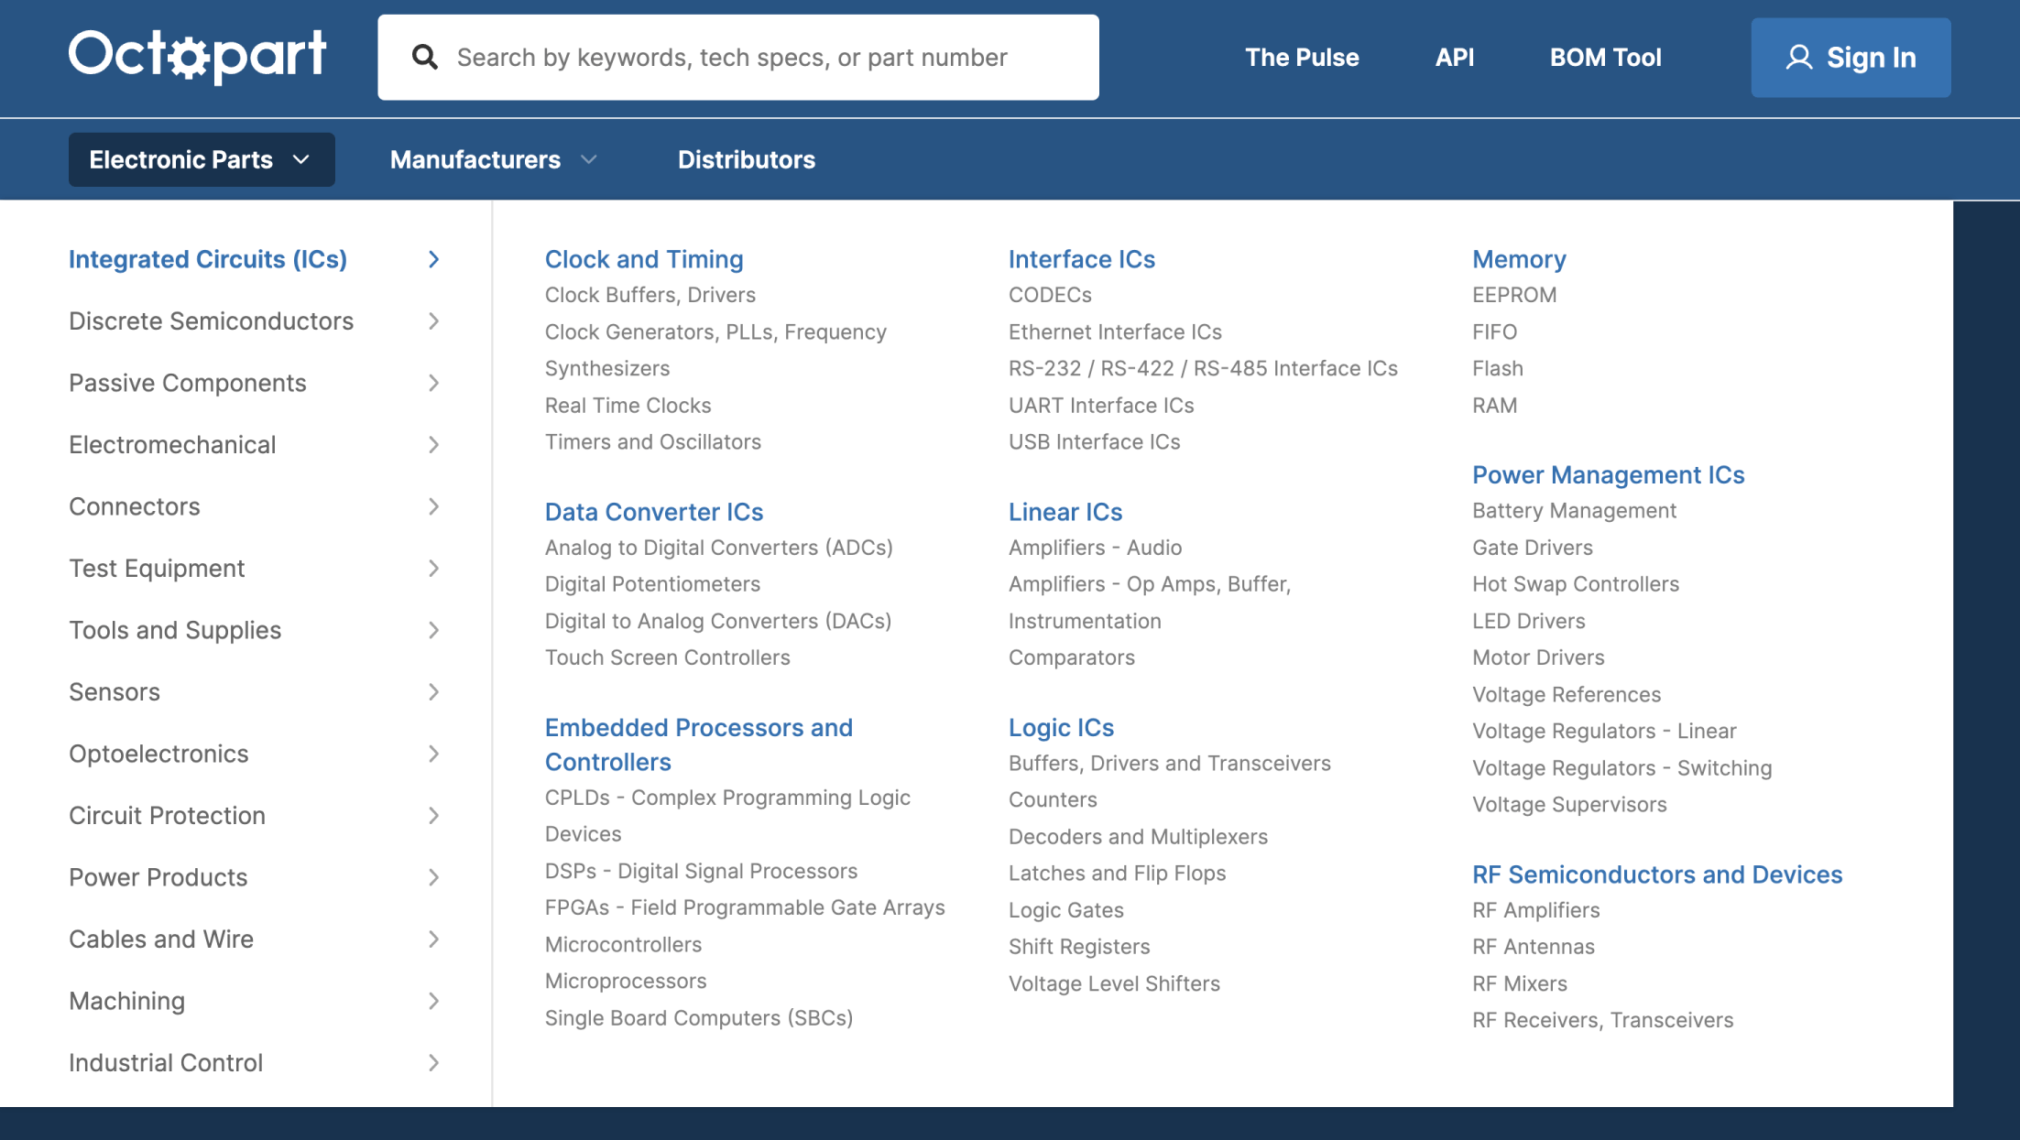Screen dimensions: 2020x1140
Task: Expand chevron next to Machining
Action: point(434,1001)
